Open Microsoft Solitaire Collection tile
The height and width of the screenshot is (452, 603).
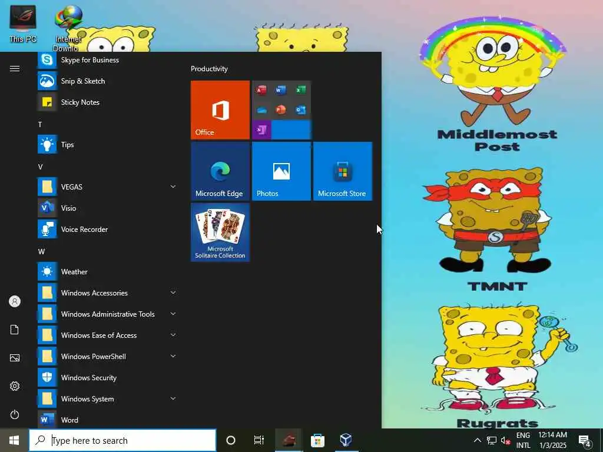[x=220, y=232]
